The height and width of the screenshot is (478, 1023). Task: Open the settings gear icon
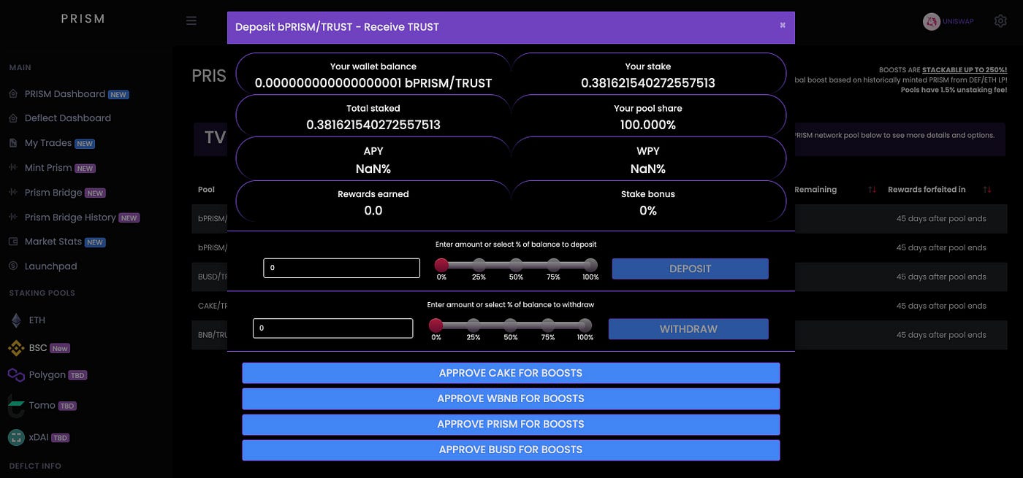tap(1000, 21)
